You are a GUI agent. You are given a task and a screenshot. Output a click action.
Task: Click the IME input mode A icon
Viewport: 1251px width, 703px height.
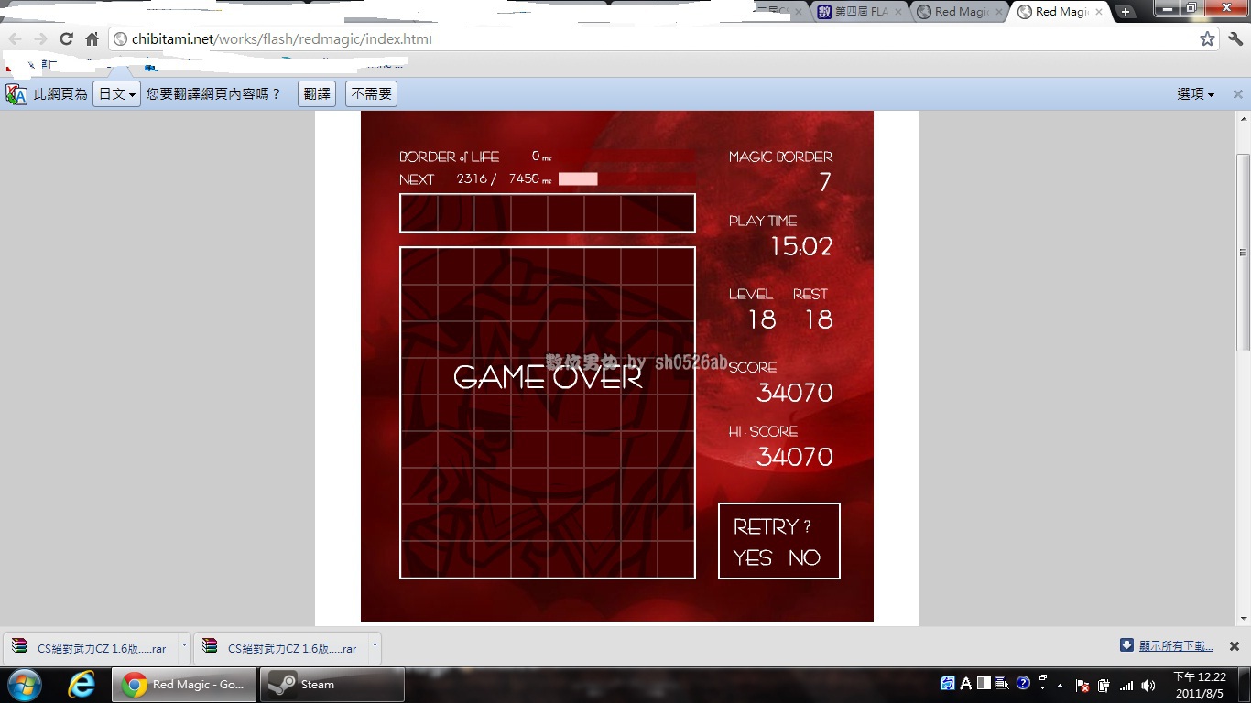(x=966, y=684)
